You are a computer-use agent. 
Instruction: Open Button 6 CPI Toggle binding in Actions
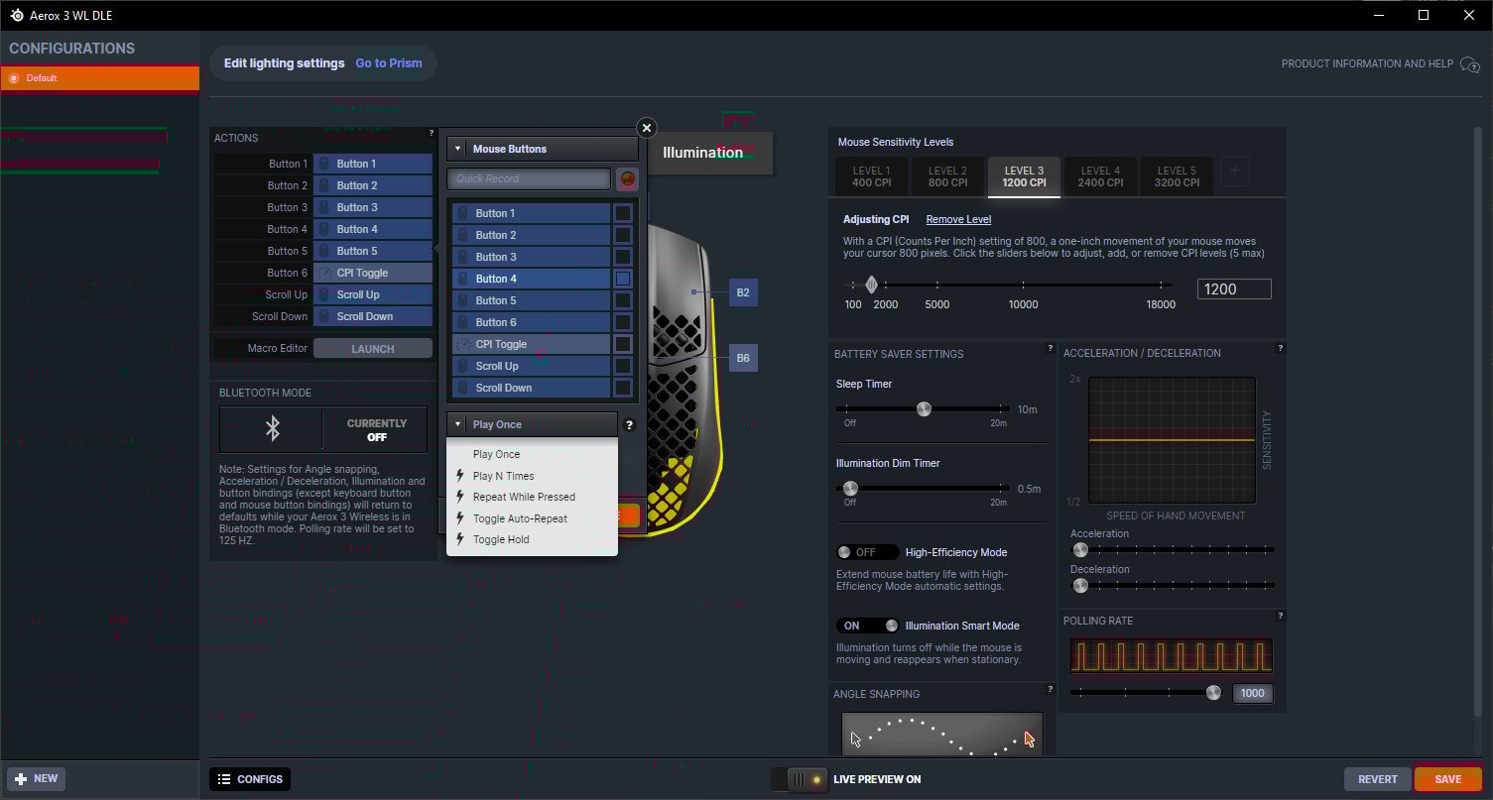[x=373, y=273]
